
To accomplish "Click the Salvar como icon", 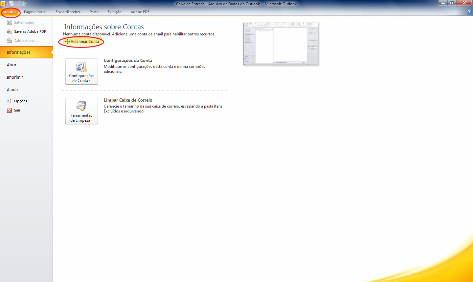I will tap(10, 22).
